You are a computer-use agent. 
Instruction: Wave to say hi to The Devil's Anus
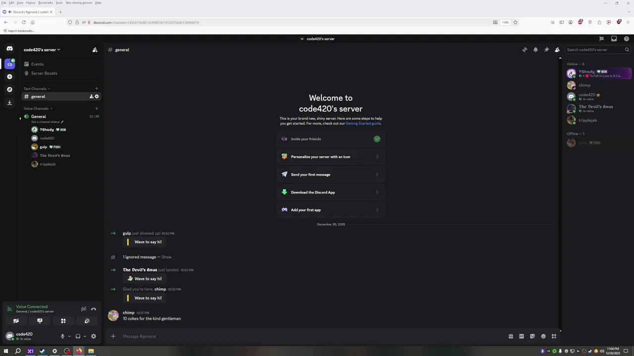point(144,279)
